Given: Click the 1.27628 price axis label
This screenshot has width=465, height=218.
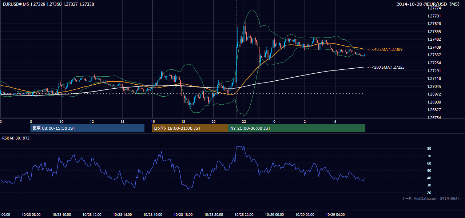Looking at the screenshot, I should click(x=434, y=24).
